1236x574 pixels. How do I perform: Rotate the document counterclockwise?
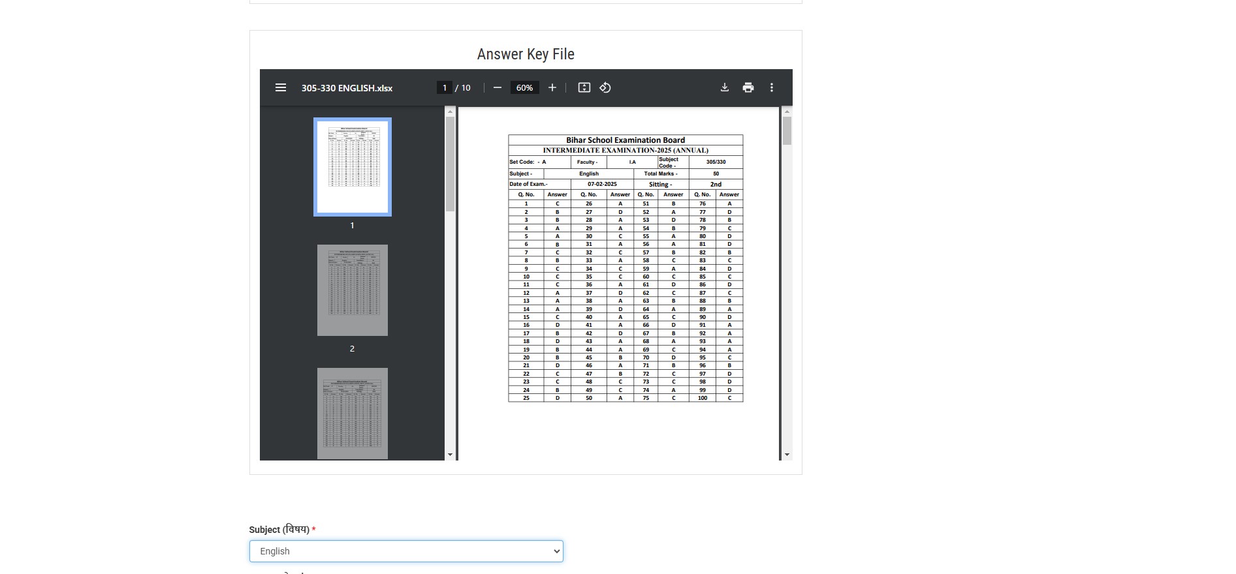click(x=605, y=87)
